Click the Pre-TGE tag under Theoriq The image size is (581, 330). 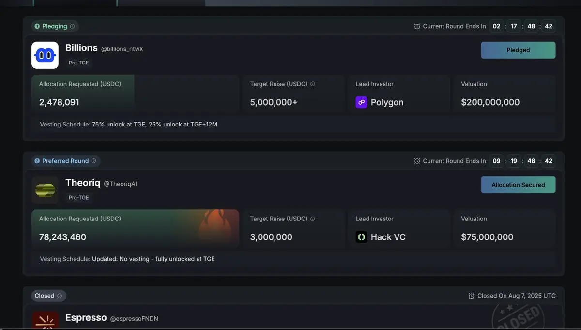point(79,197)
